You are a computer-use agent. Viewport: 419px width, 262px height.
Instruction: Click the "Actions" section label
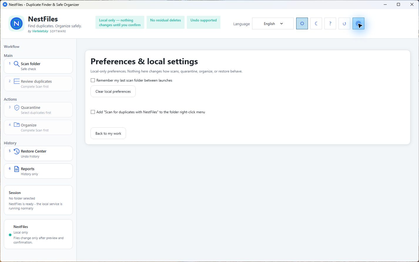(x=10, y=99)
